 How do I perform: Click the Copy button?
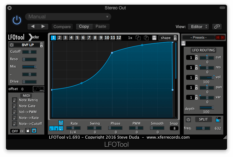point(84,26)
